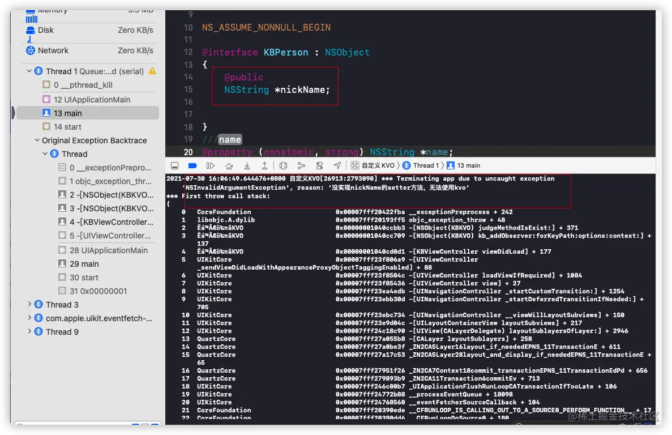Click the user-code icon of 29 main

point(62,264)
